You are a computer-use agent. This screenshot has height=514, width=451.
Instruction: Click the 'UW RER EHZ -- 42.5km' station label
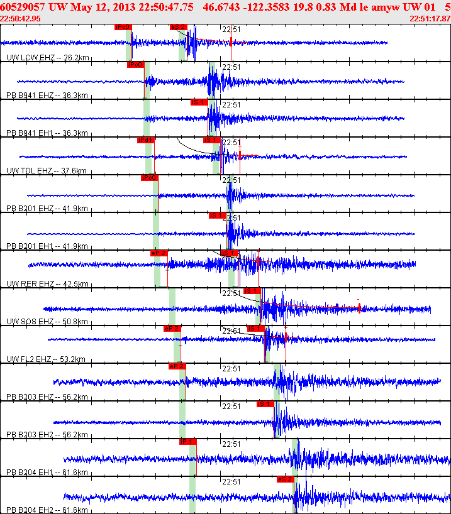(48, 284)
